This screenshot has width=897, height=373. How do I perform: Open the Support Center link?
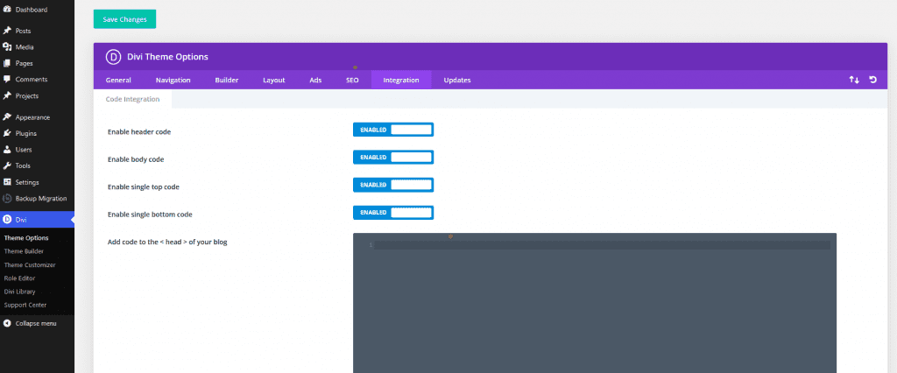pyautogui.click(x=25, y=305)
